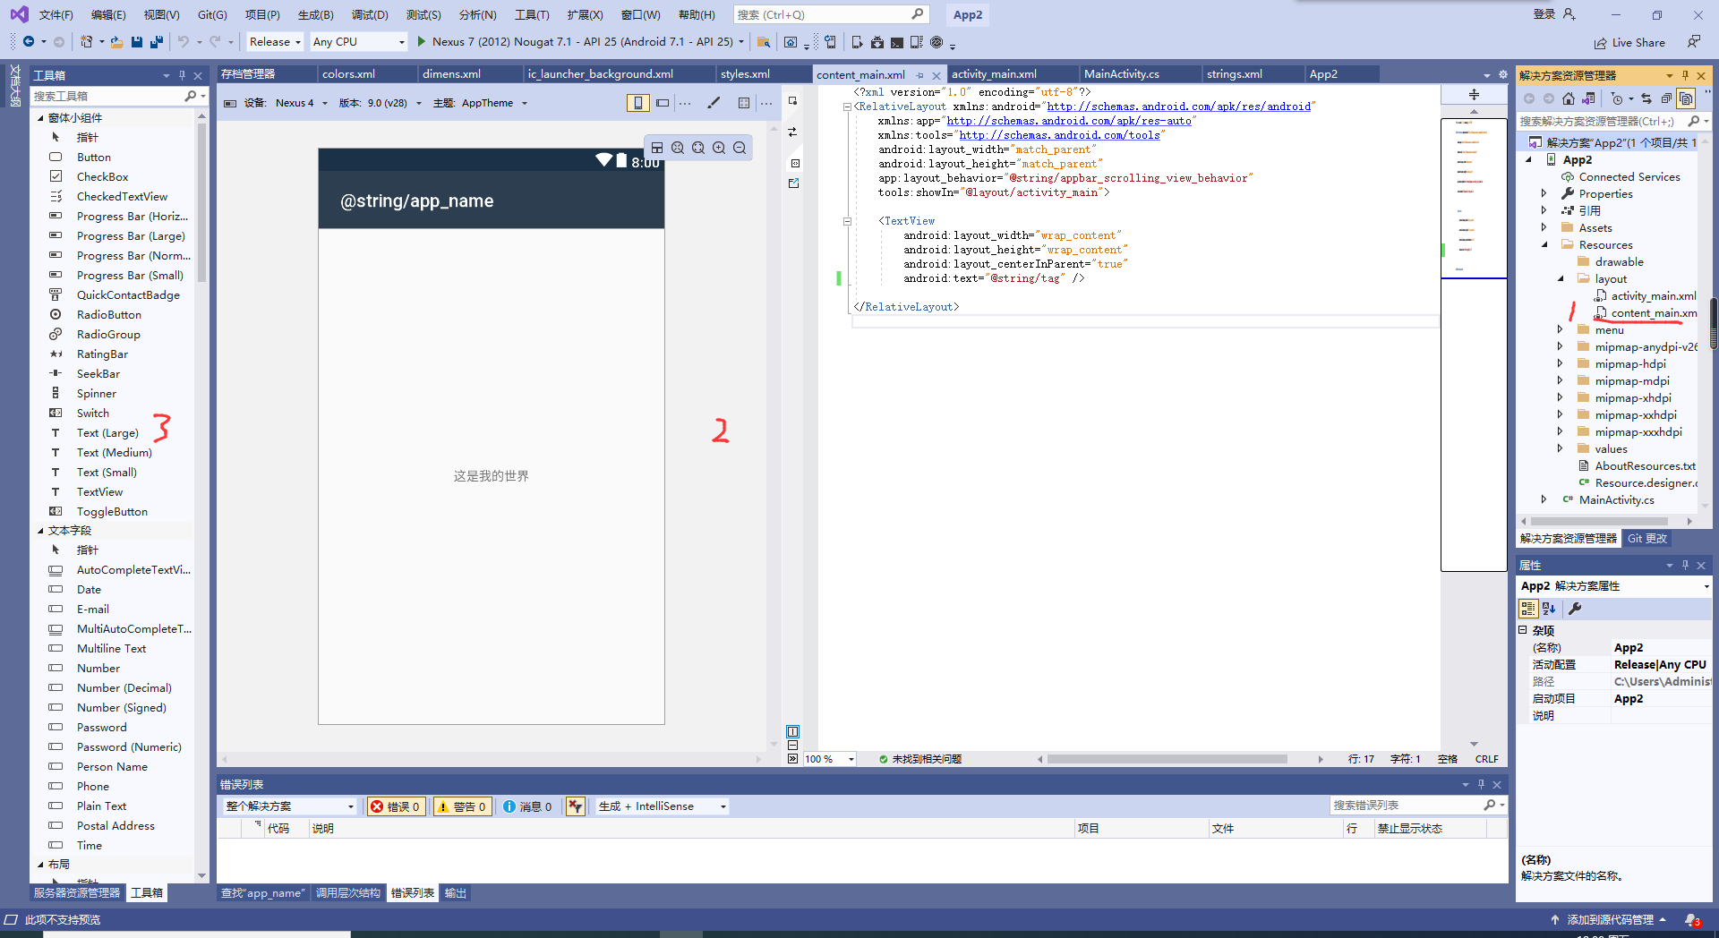Click the Live Share button
The width and height of the screenshot is (1719, 938).
[x=1631, y=42]
